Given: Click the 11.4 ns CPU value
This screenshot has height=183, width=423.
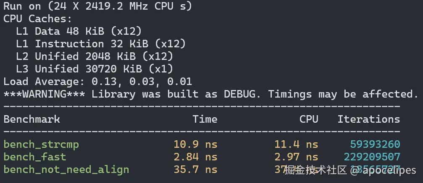Looking at the screenshot, I should click(x=297, y=144).
